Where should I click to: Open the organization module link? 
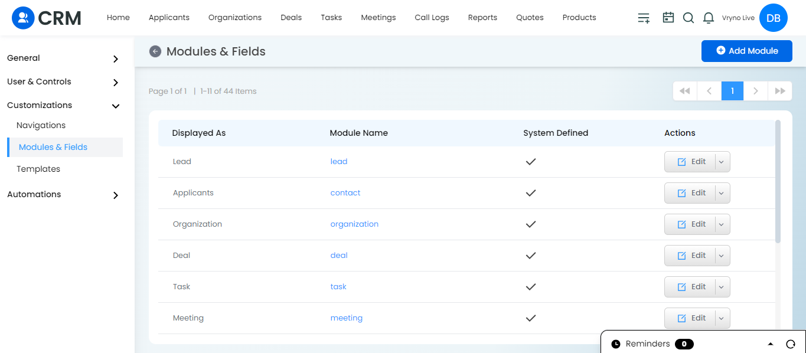354,224
